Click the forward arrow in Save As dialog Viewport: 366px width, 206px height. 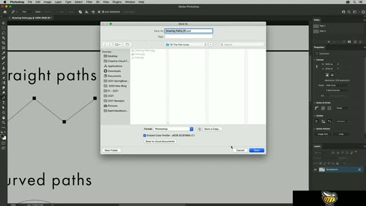[x=110, y=45]
